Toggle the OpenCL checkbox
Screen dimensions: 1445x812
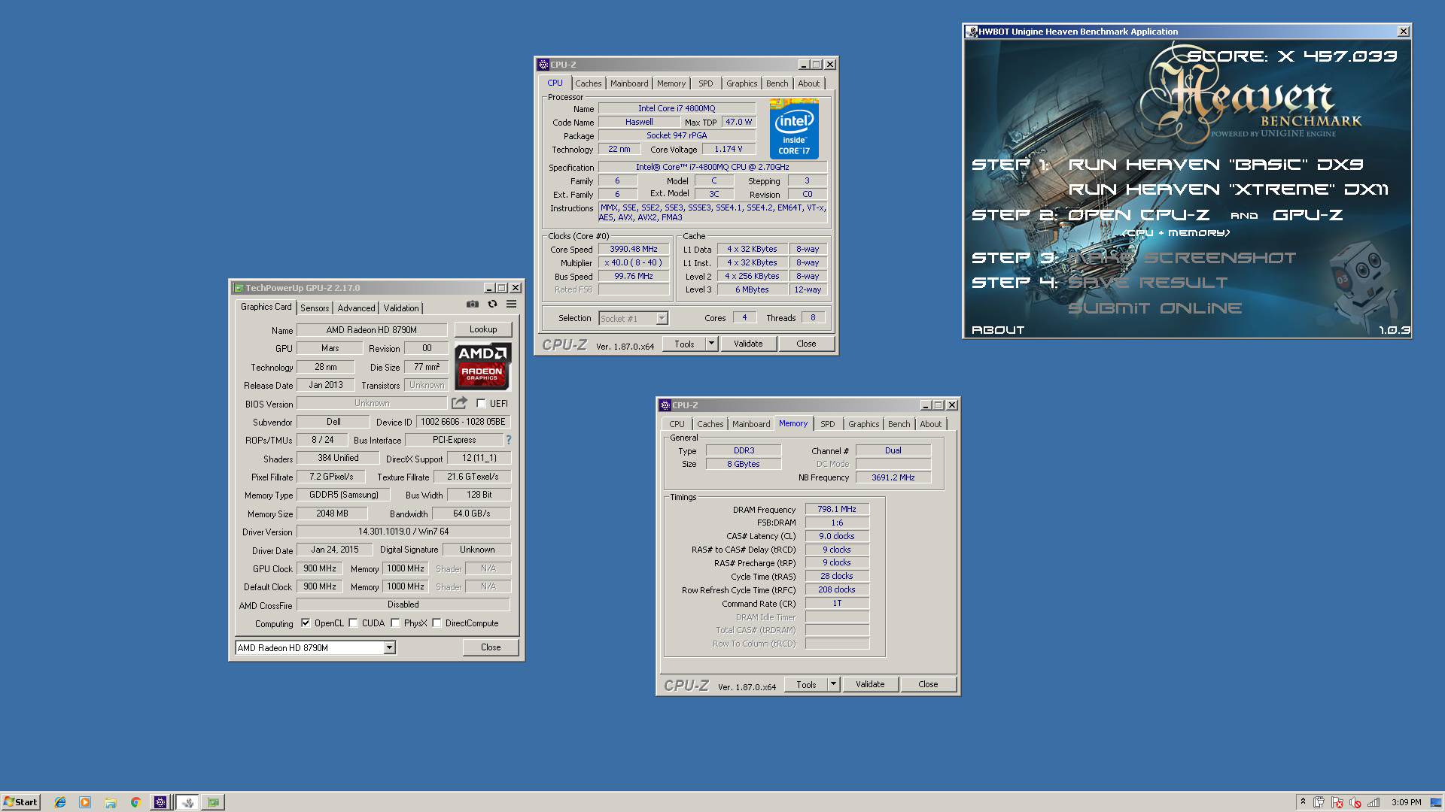(306, 623)
